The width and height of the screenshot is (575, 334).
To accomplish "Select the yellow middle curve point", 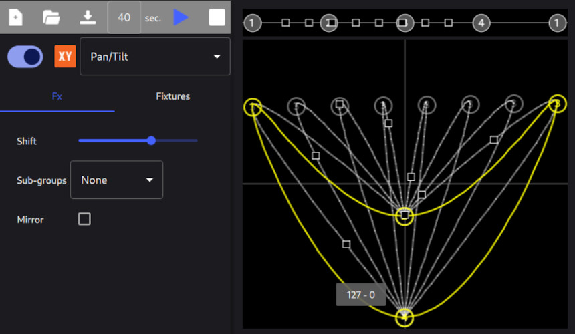I will 405,216.
